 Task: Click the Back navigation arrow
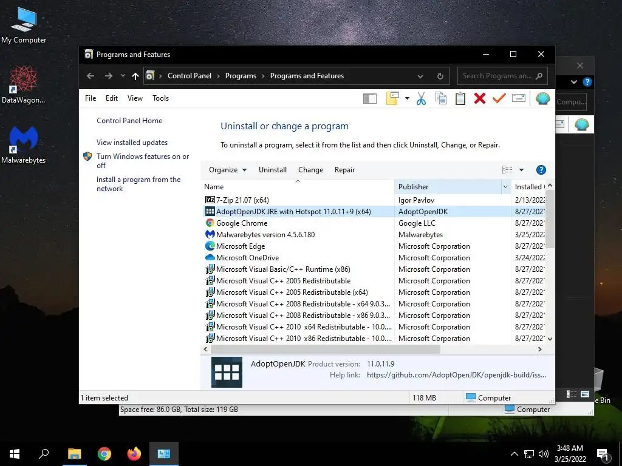click(x=91, y=76)
